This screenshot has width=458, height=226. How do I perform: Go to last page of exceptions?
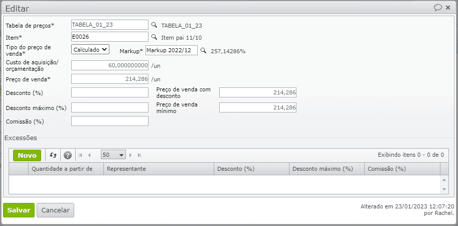coord(139,155)
